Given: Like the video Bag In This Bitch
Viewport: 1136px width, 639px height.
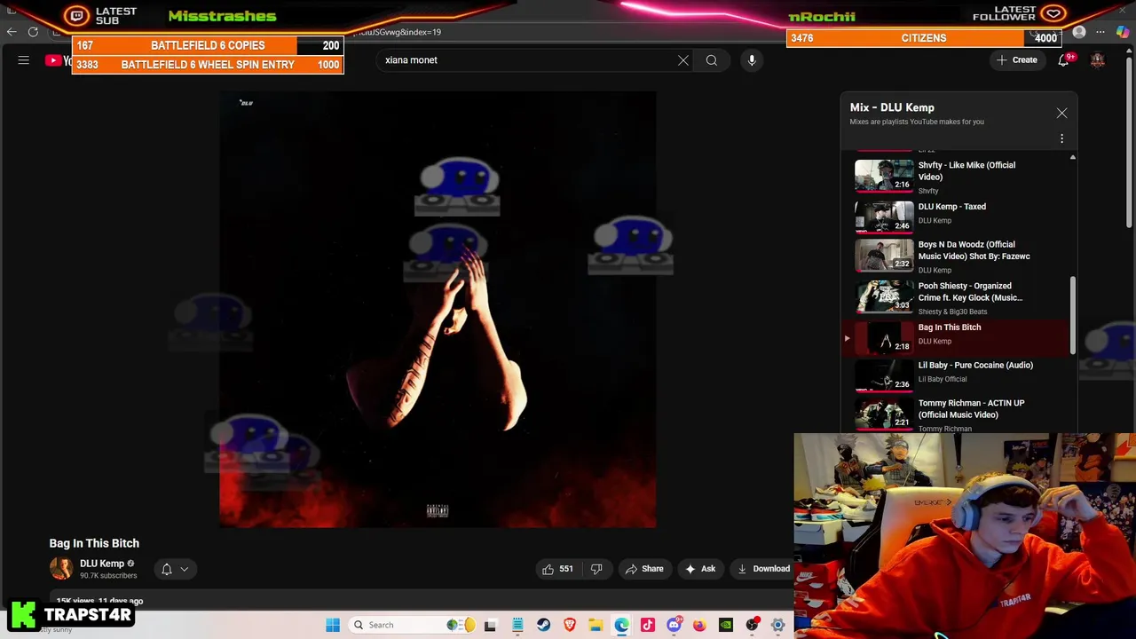Looking at the screenshot, I should tap(557, 569).
